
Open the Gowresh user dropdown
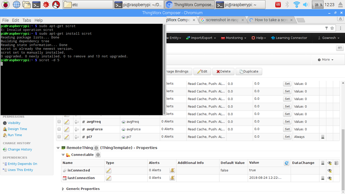[x=328, y=38]
